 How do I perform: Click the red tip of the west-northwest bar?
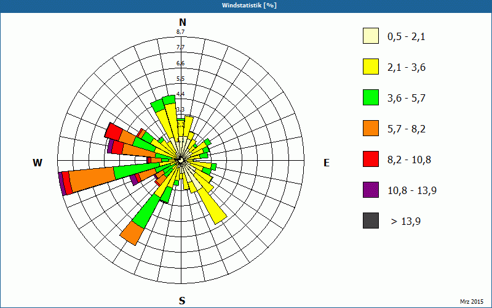point(113,132)
